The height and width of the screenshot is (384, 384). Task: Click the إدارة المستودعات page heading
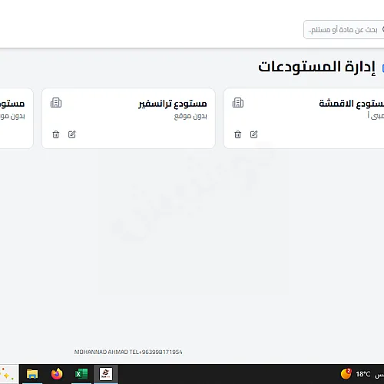316,67
